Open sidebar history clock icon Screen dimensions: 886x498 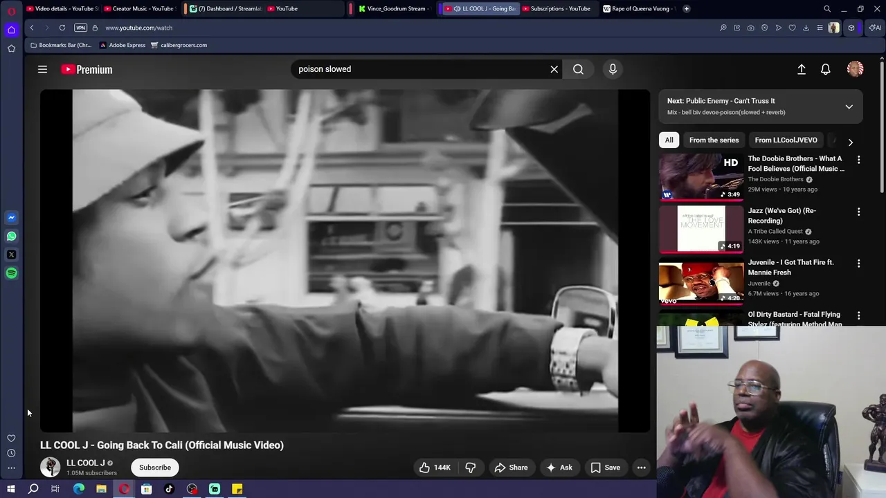tap(11, 453)
